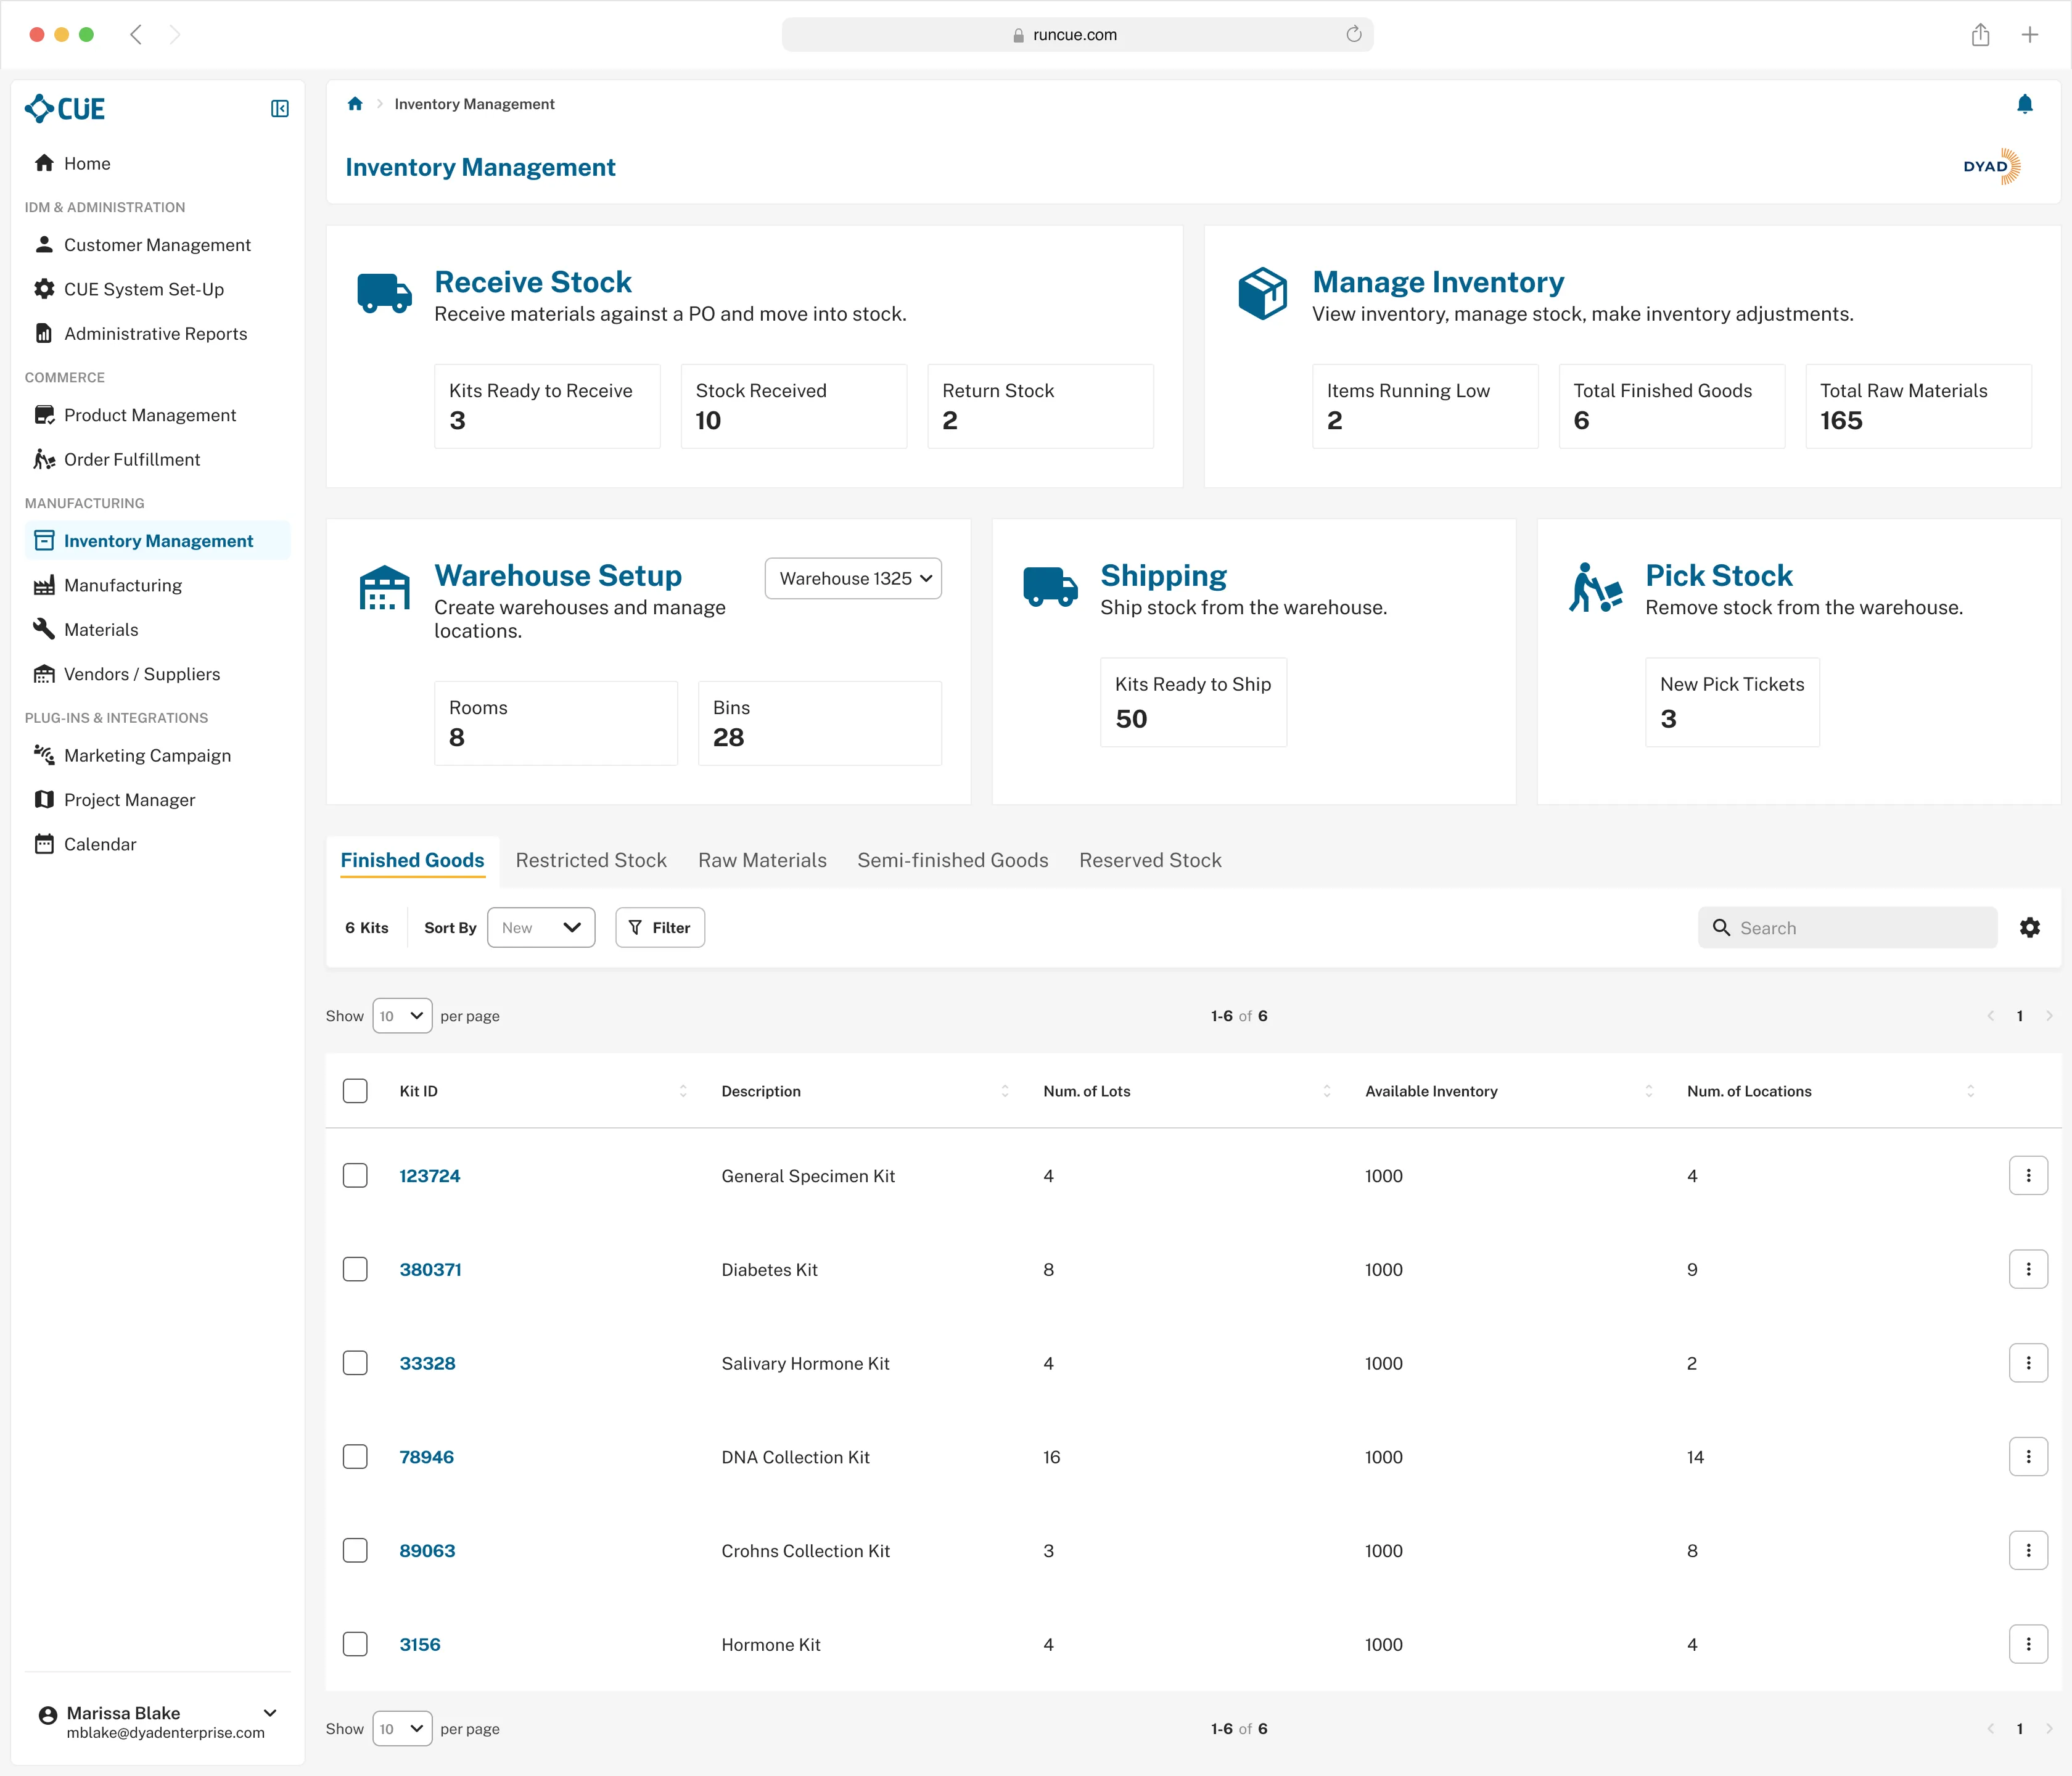2072x1776 pixels.
Task: Check the box for kit 89063
Action: [x=355, y=1550]
